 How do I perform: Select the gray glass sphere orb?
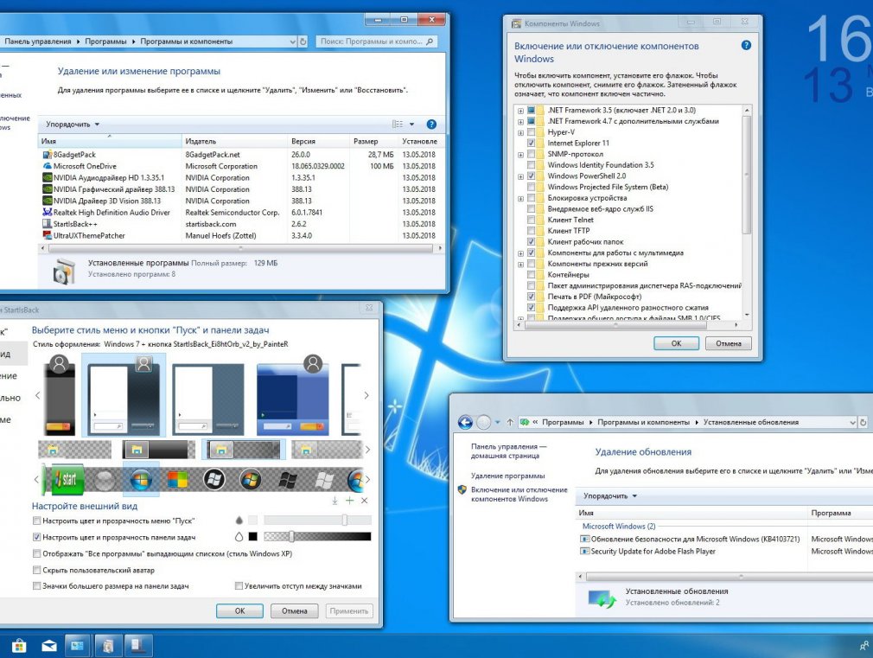[104, 480]
